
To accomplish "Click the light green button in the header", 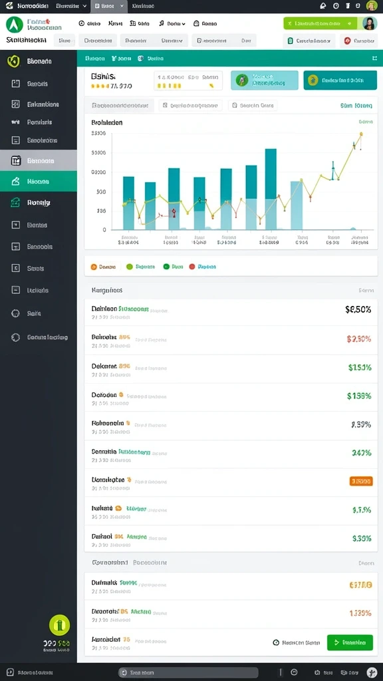I will 320,23.
